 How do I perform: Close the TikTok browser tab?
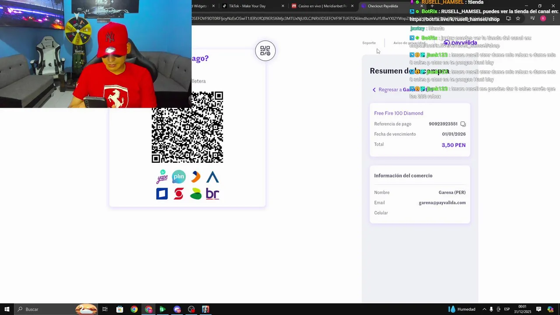pyautogui.click(x=283, y=6)
